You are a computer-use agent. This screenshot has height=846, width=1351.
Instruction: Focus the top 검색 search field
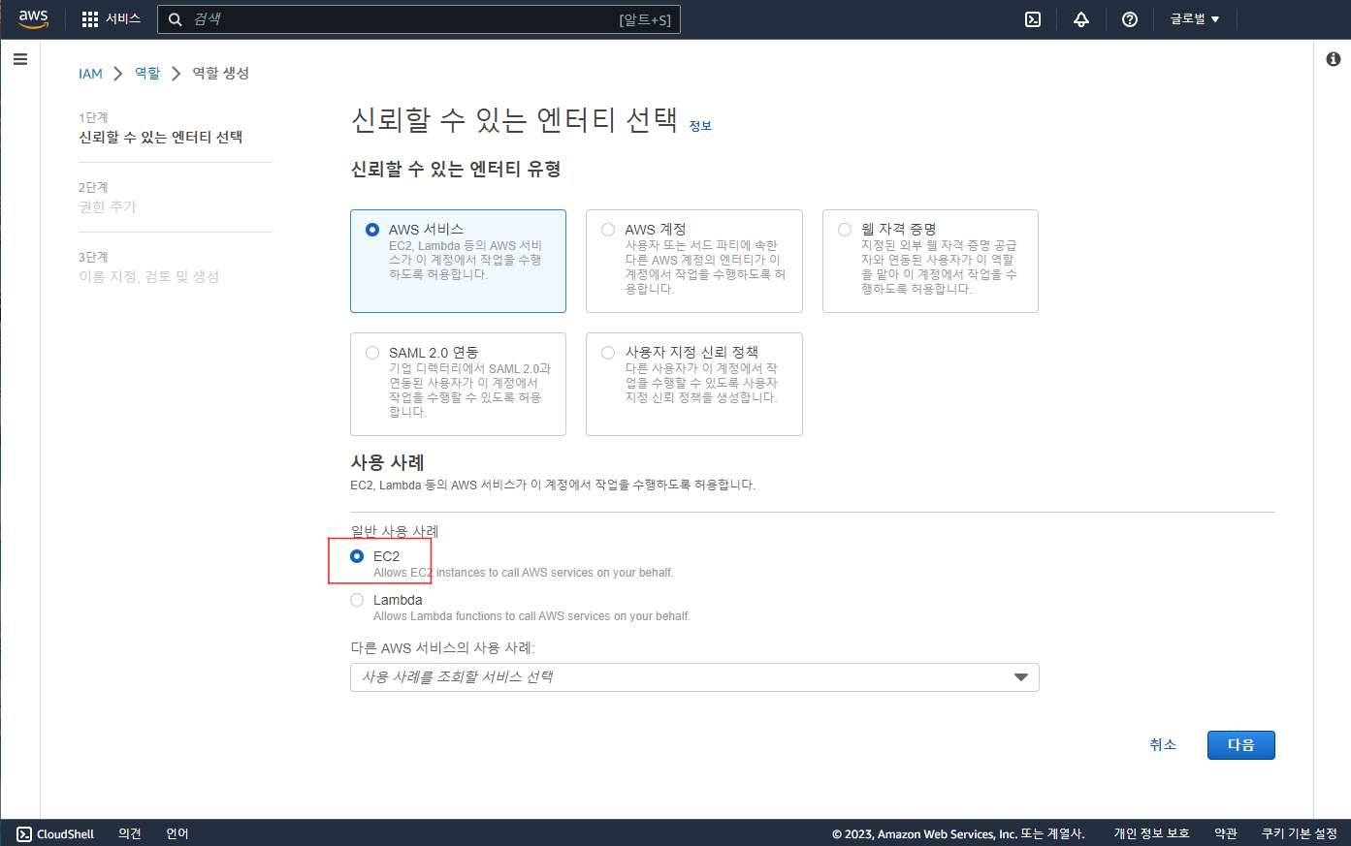coord(419,19)
